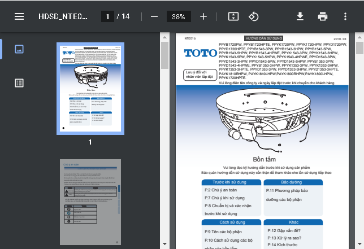
Task: Click the document vertical scrollbar handle
Action: click(x=359, y=48)
